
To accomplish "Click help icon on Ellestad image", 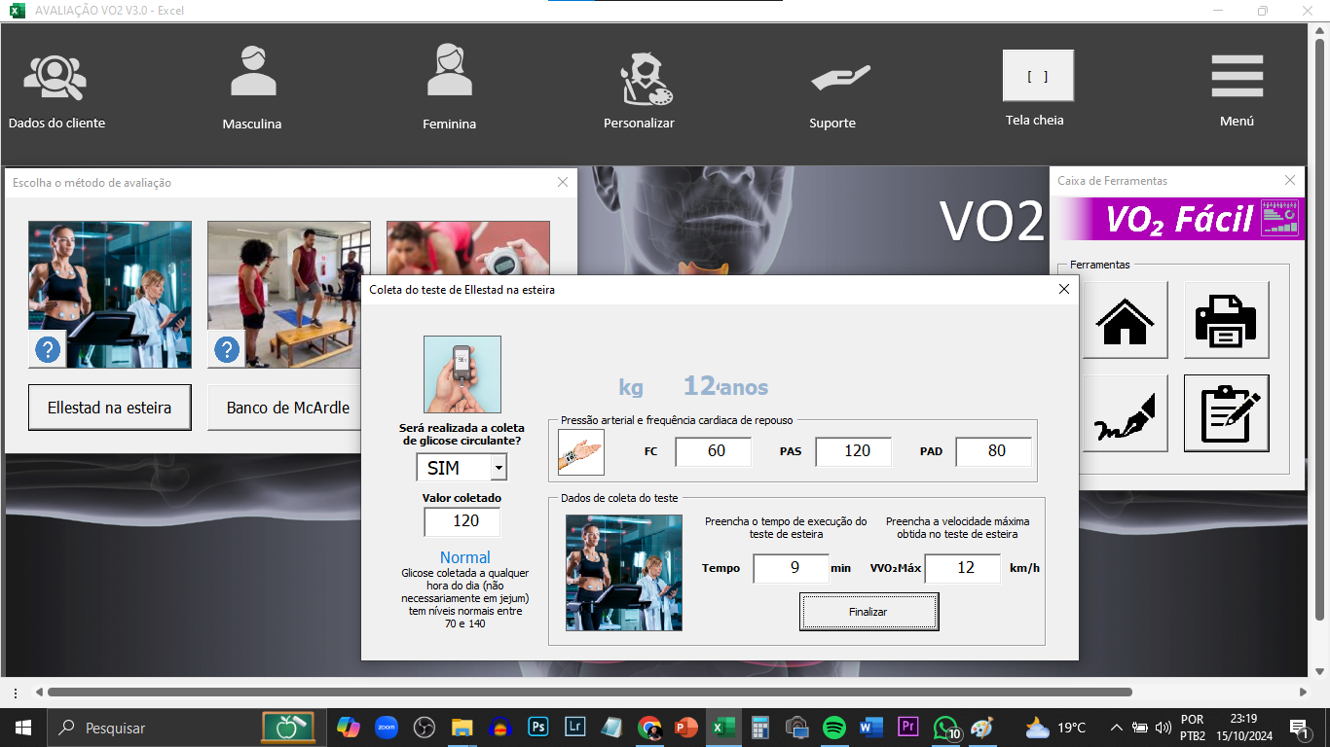I will tap(48, 349).
